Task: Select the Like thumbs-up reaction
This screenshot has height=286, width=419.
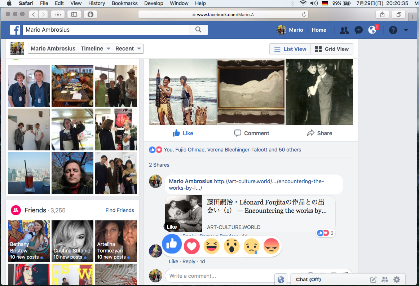Action: coord(172,244)
